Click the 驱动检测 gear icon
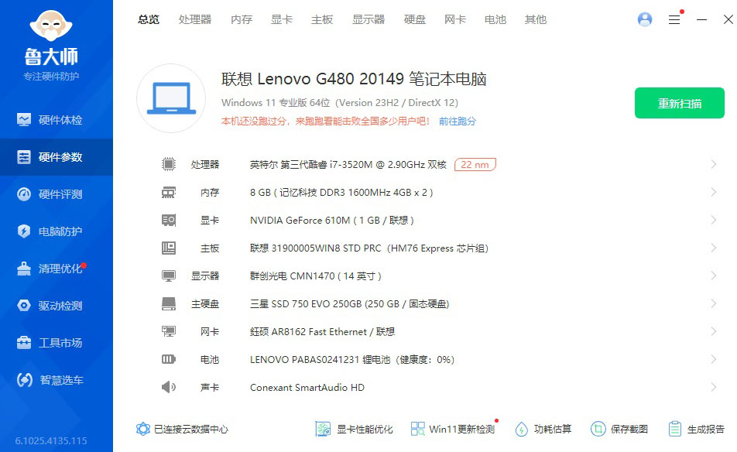This screenshot has height=452, width=737. pyautogui.click(x=24, y=306)
